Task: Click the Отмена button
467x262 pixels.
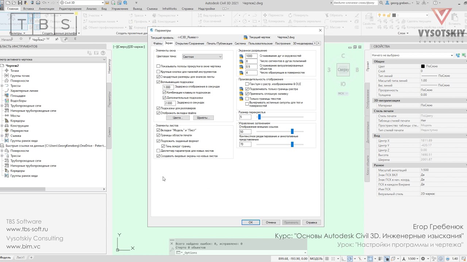Action: coord(271,222)
